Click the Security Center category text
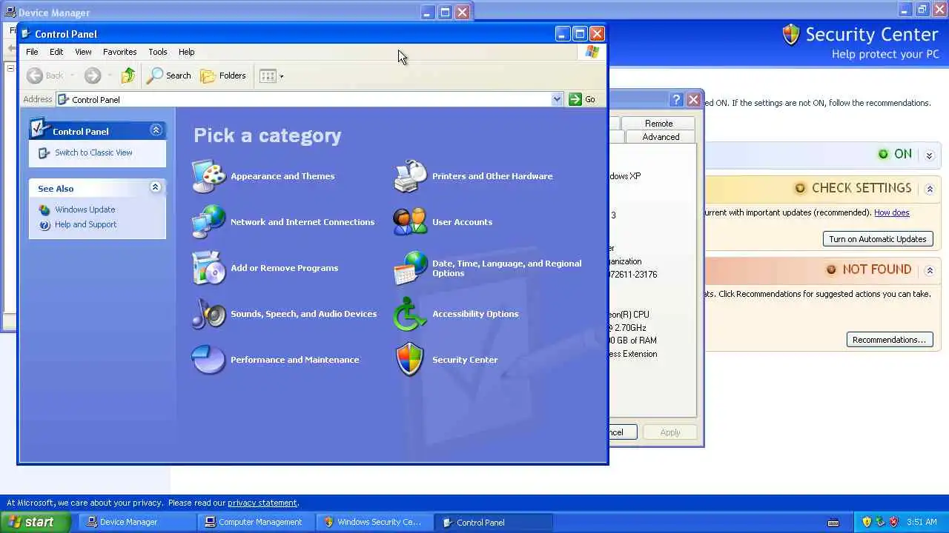This screenshot has width=949, height=533. (465, 360)
